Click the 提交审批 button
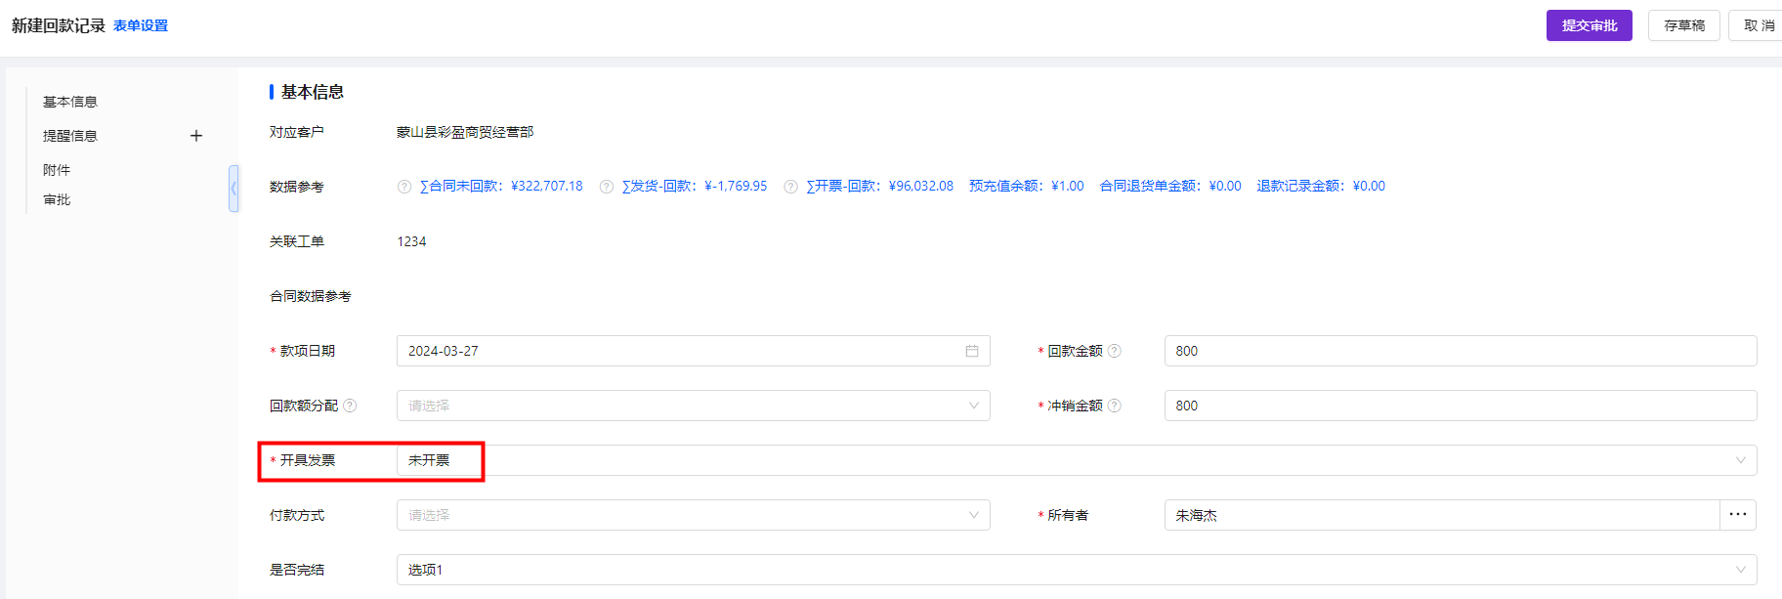 pyautogui.click(x=1589, y=25)
